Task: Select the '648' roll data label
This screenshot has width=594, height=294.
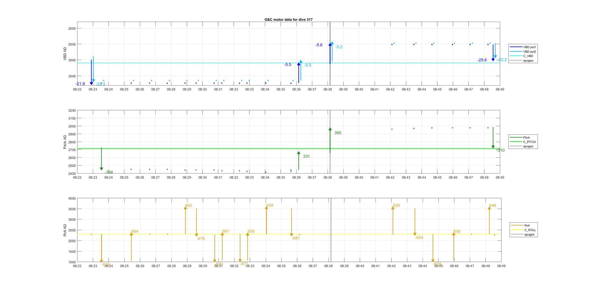Action: (x=493, y=206)
